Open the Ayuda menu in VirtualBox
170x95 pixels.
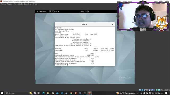(35, 4)
